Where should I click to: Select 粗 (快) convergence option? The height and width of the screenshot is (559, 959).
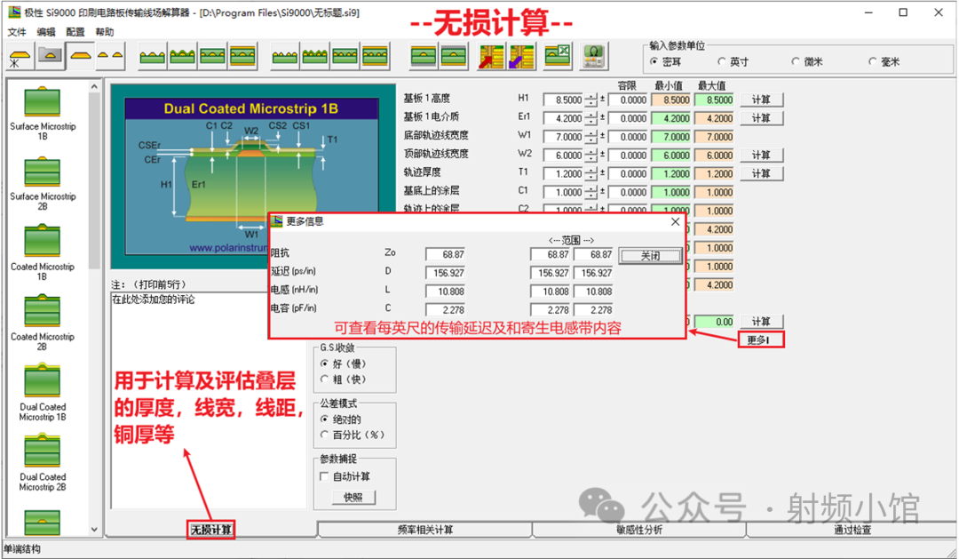point(325,379)
